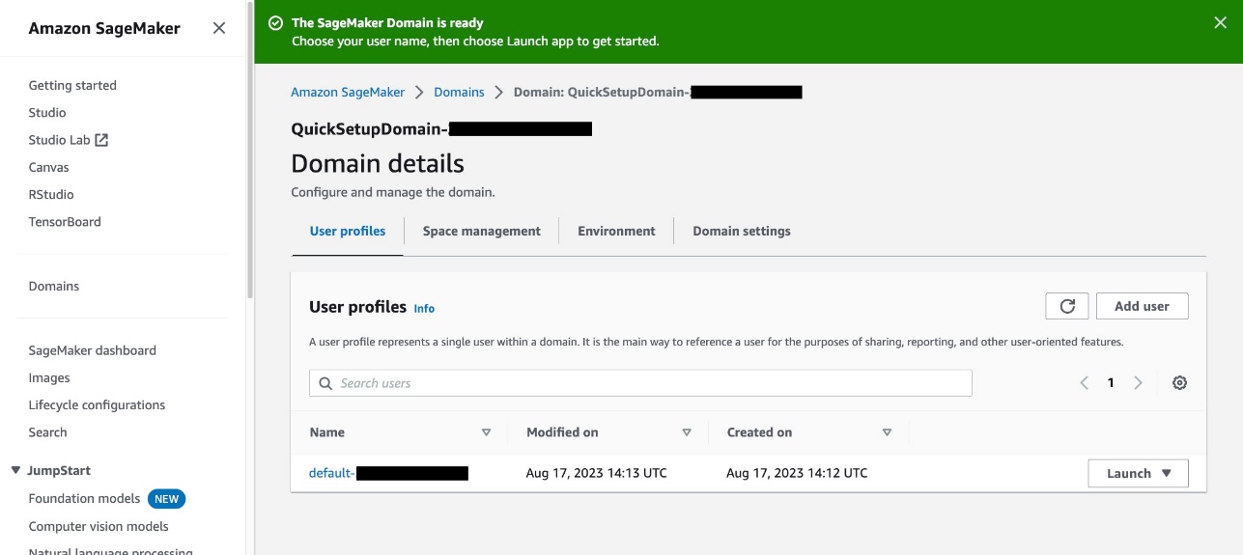Go to next page of user profiles
This screenshot has height=555, width=1243.
pyautogui.click(x=1138, y=383)
